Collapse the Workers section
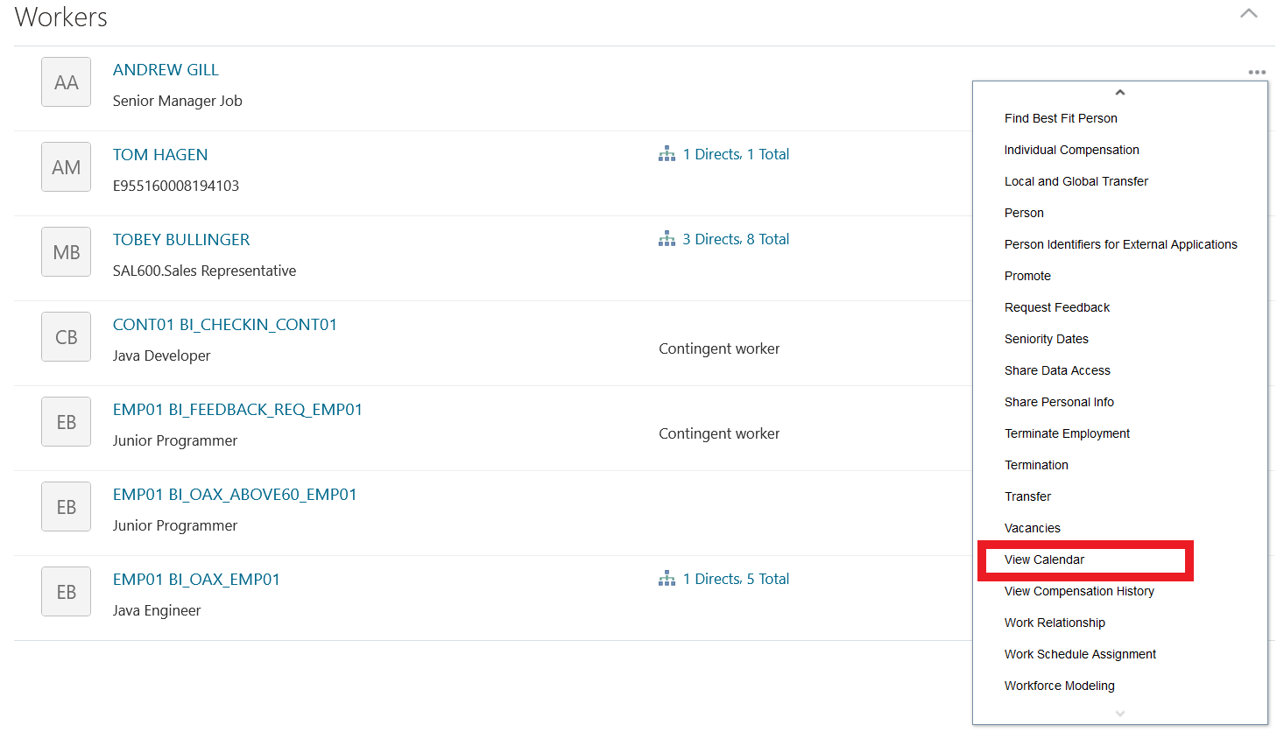 (1249, 14)
